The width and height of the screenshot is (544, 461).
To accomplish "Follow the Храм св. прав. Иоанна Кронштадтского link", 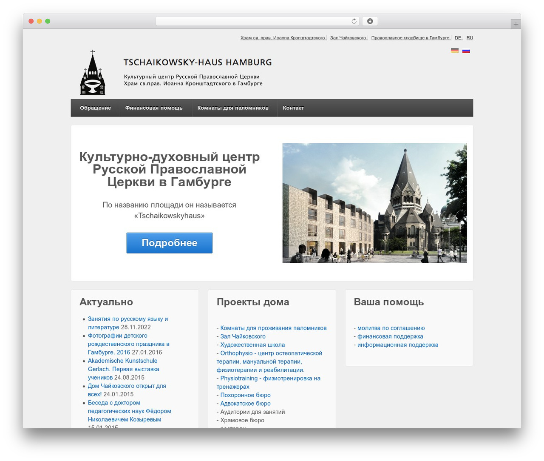I will coord(283,38).
